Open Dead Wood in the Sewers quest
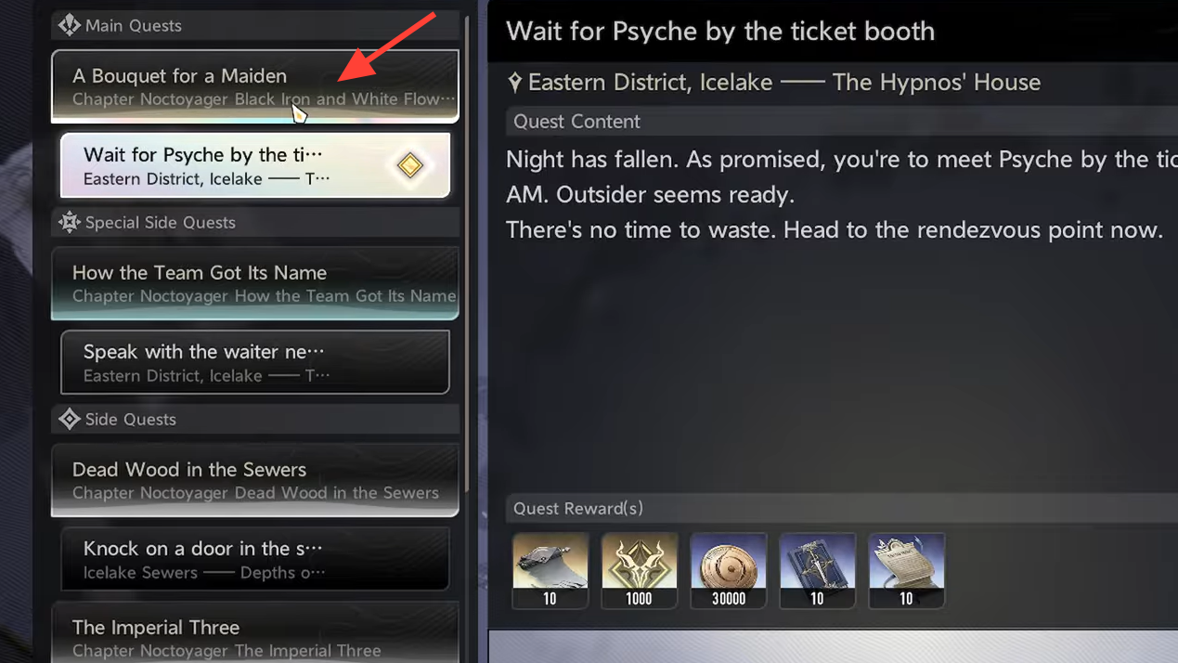 point(255,480)
